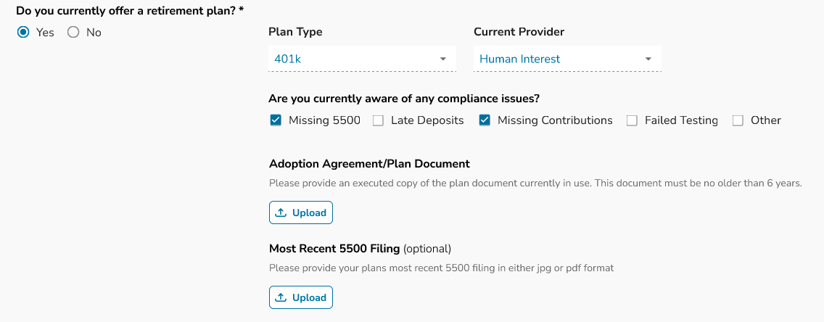824x322 pixels.
Task: Click the "Other" label text
Action: [765, 120]
